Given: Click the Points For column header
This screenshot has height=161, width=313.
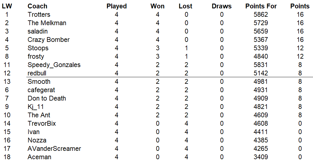Looking at the screenshot, I should point(261,6).
